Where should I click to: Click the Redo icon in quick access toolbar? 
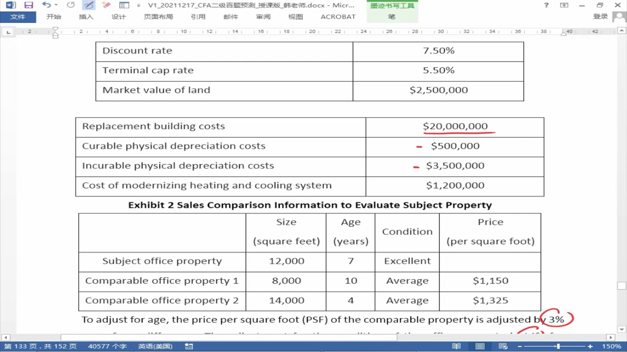click(71, 5)
